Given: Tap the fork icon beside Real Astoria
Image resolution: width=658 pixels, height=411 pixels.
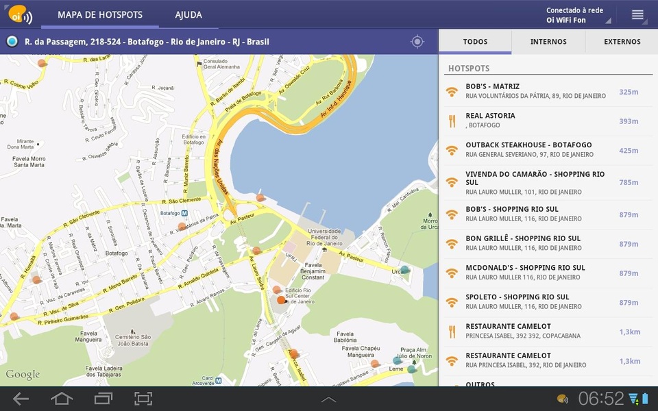Looking at the screenshot, I should [452, 121].
